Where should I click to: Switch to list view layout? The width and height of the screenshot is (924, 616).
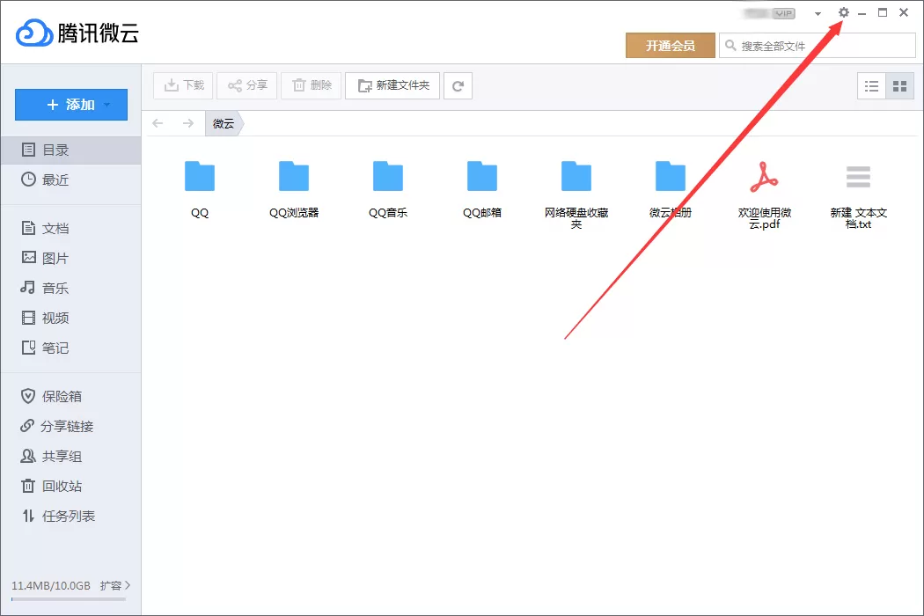pyautogui.click(x=871, y=86)
